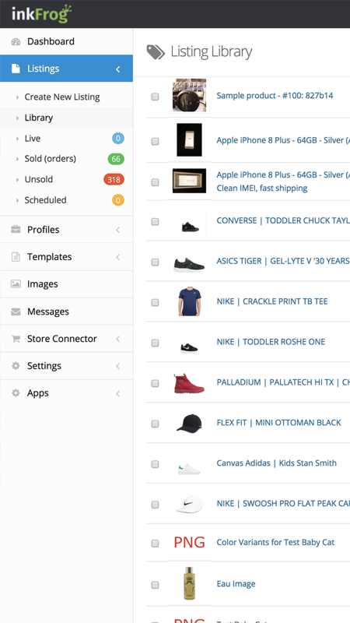The image size is (350, 623).
Task: Open the FLEX FIT Mini Ottoman Black listing
Action: [278, 422]
